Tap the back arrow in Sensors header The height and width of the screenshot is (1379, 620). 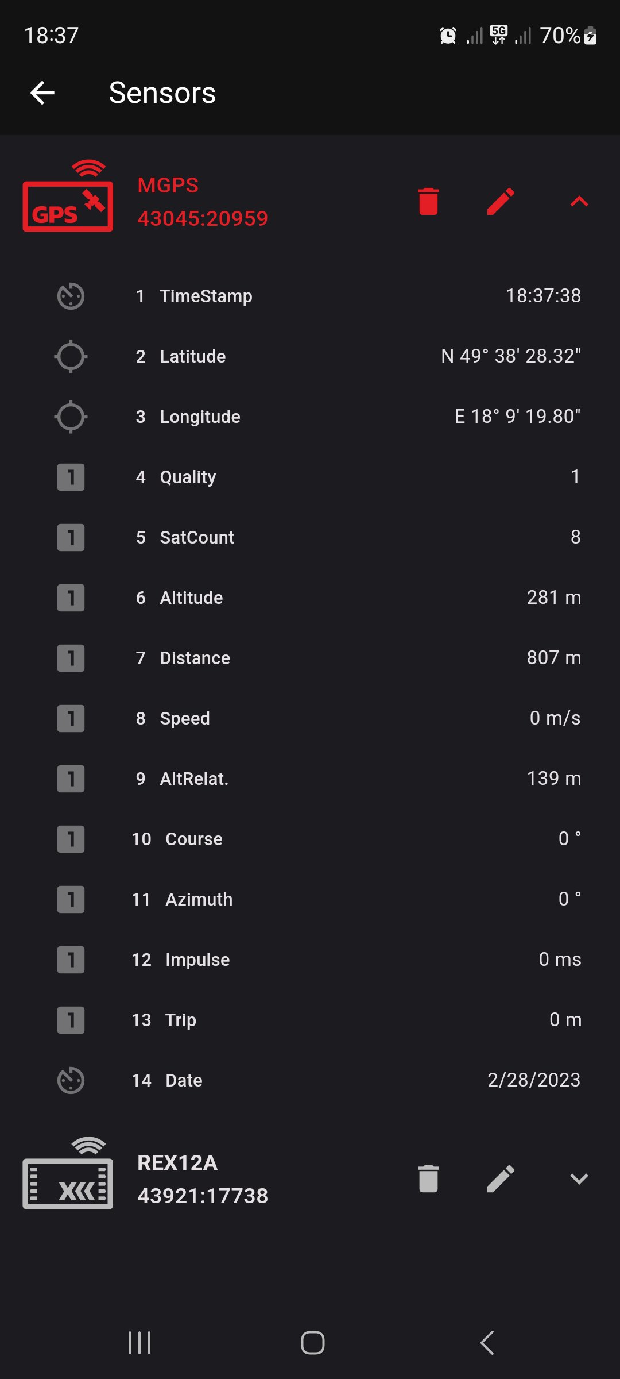[42, 93]
